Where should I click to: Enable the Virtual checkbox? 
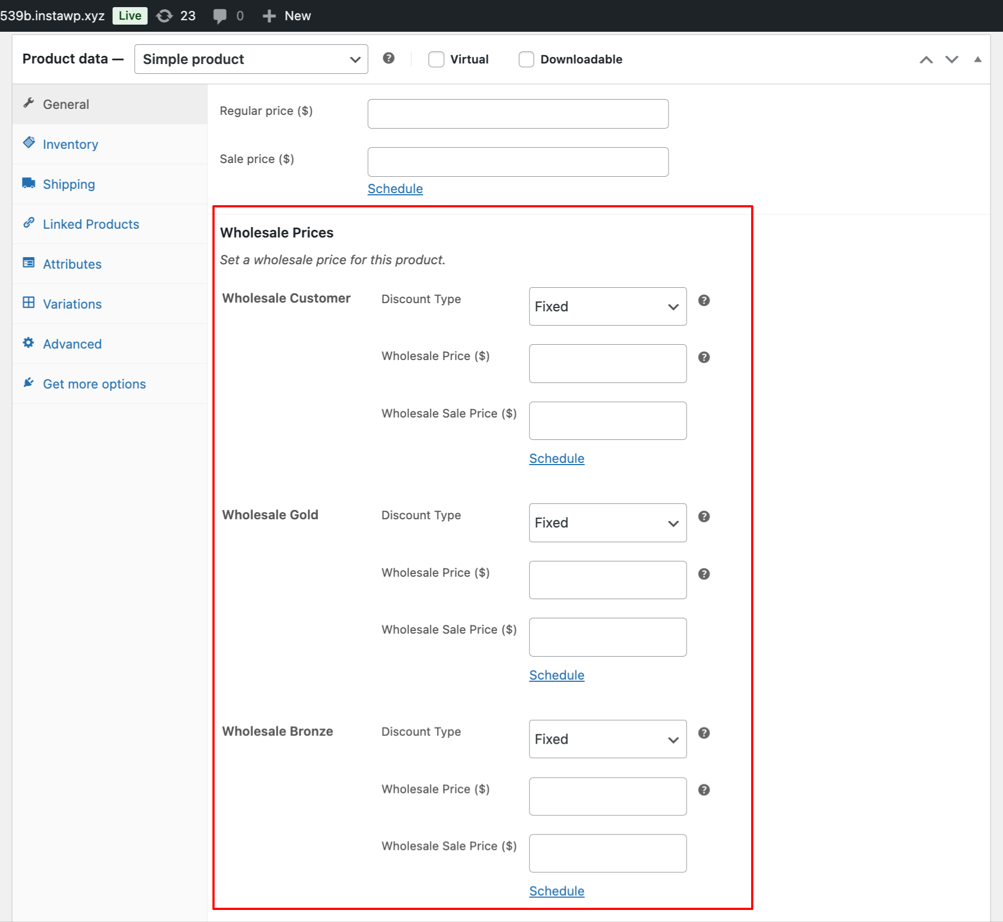[x=436, y=59]
